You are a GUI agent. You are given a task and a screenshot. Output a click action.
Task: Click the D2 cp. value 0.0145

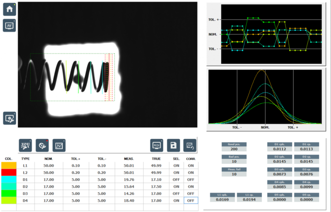(x=306, y=161)
